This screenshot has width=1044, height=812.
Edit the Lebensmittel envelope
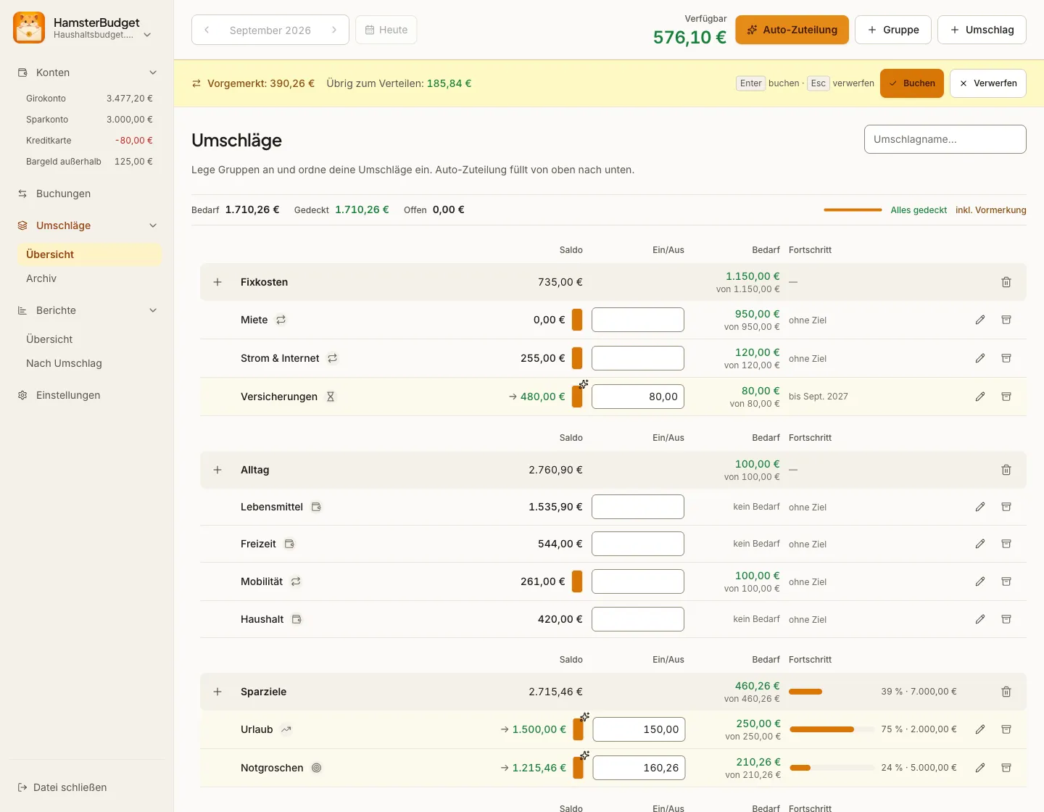(x=980, y=507)
